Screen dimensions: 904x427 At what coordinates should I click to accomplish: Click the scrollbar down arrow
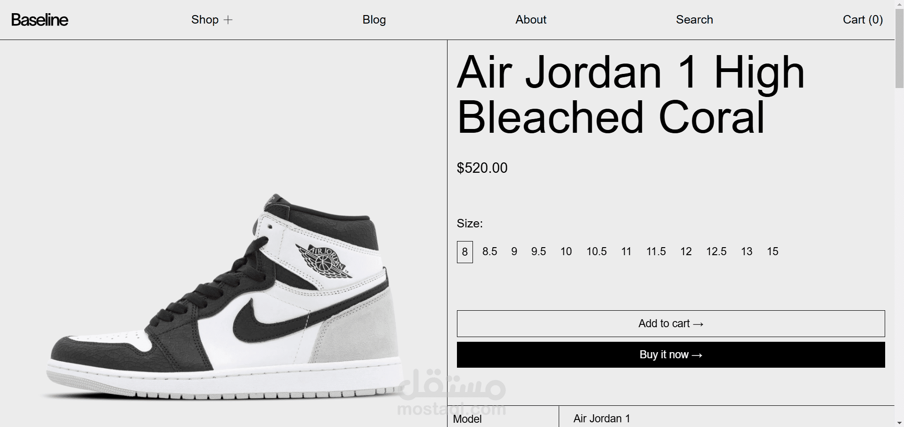(x=899, y=423)
